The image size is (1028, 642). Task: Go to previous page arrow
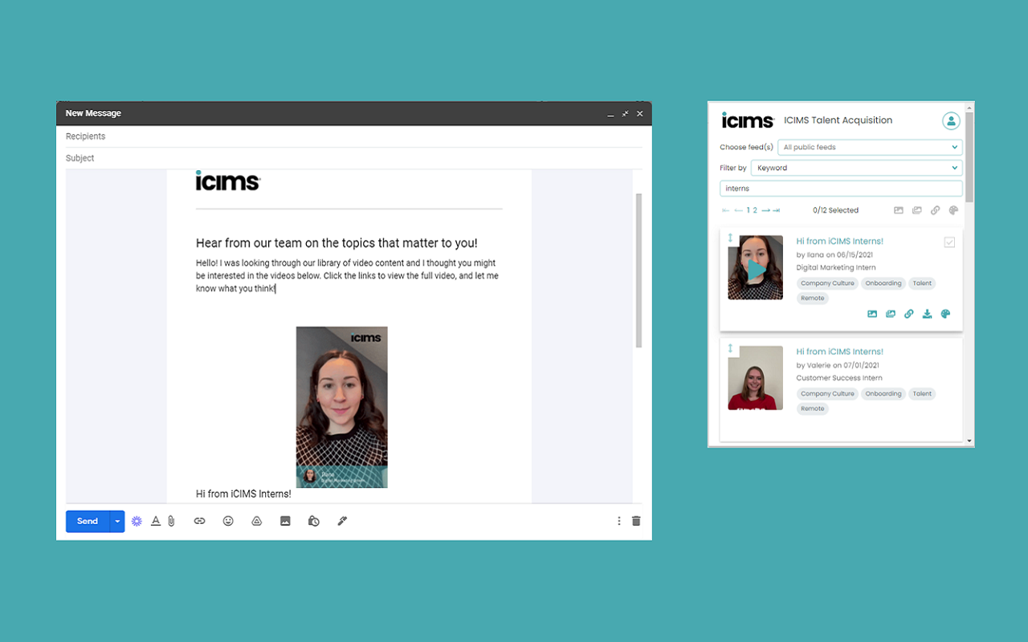[x=738, y=210]
